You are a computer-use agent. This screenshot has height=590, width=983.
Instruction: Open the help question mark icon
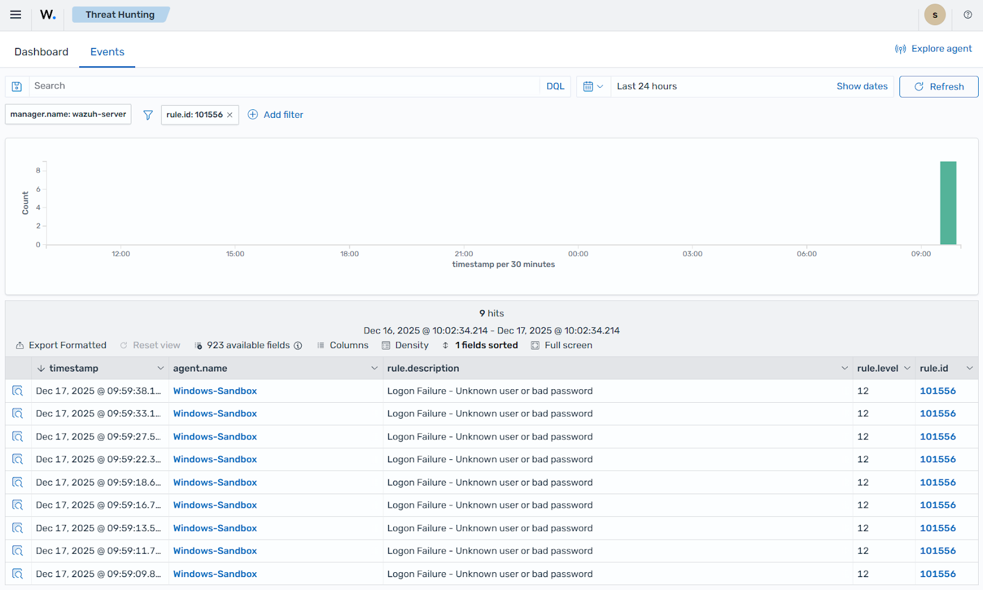pos(968,15)
